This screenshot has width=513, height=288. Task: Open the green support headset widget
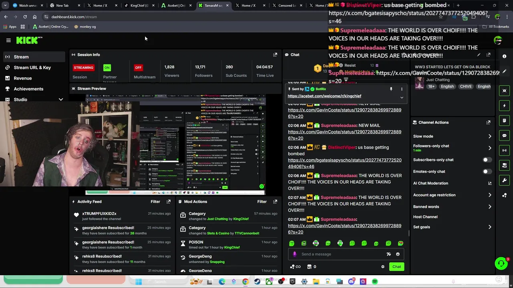(501, 263)
